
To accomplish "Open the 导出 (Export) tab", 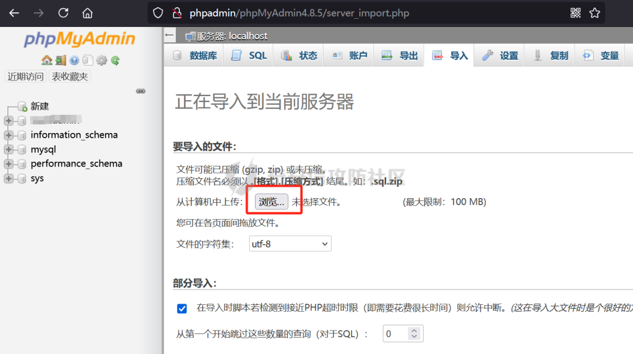I will (400, 56).
